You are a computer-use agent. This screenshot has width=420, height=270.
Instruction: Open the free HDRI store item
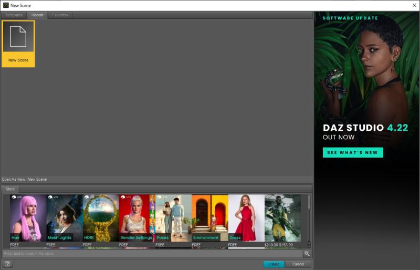coord(101,218)
